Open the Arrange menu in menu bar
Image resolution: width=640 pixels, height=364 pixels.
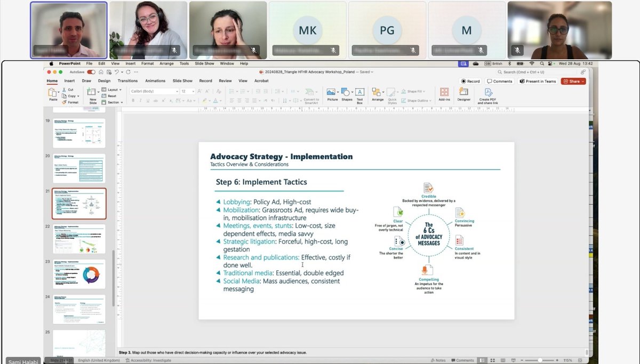[x=166, y=63]
